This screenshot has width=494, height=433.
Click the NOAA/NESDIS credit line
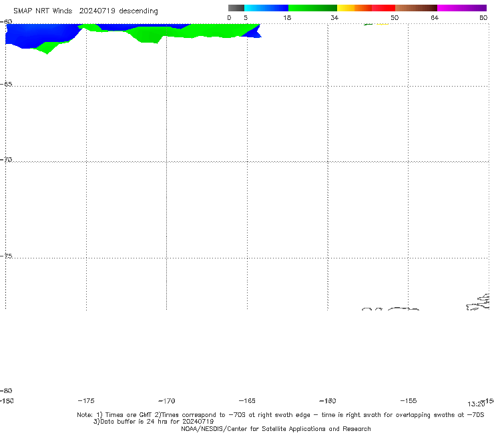click(276, 428)
